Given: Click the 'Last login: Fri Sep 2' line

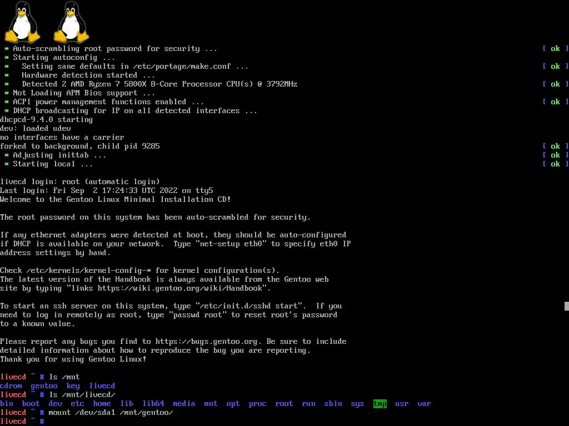Looking at the screenshot, I should click(107, 191).
